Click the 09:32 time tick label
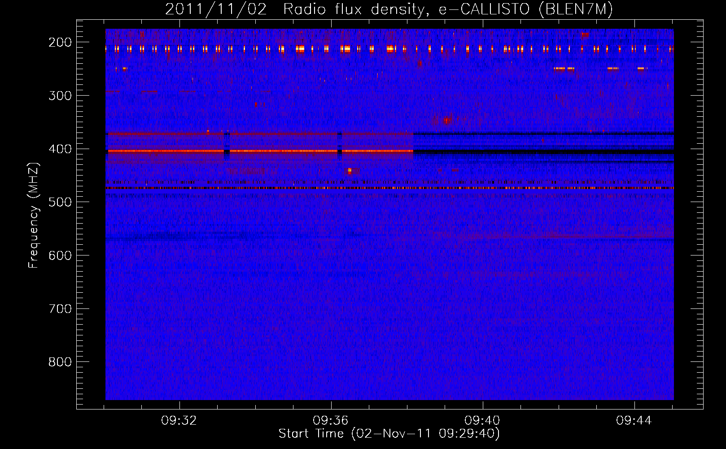 [x=179, y=421]
